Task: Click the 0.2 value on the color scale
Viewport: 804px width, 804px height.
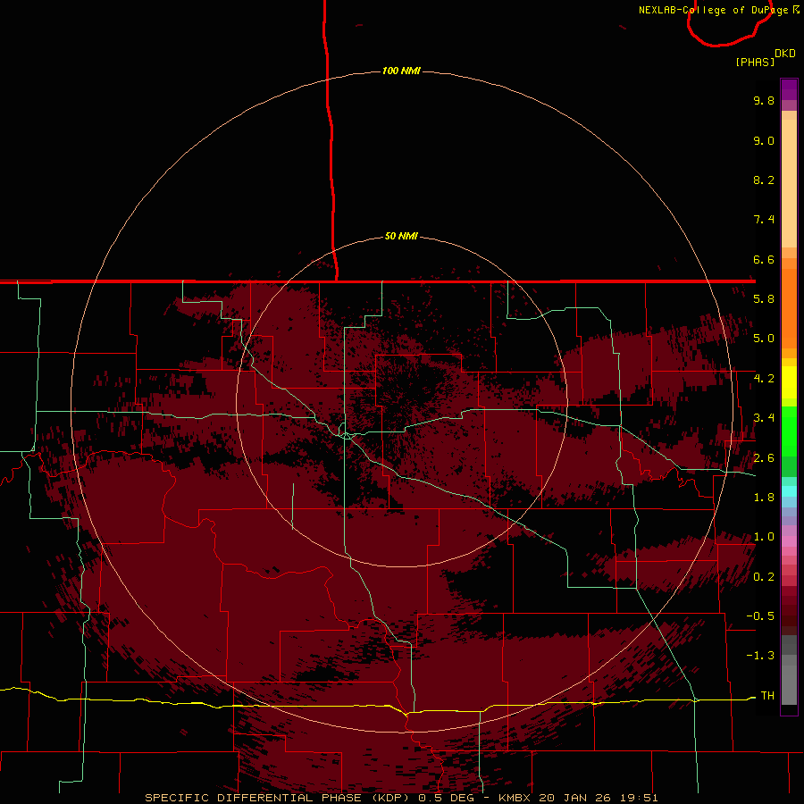Action: [764, 577]
